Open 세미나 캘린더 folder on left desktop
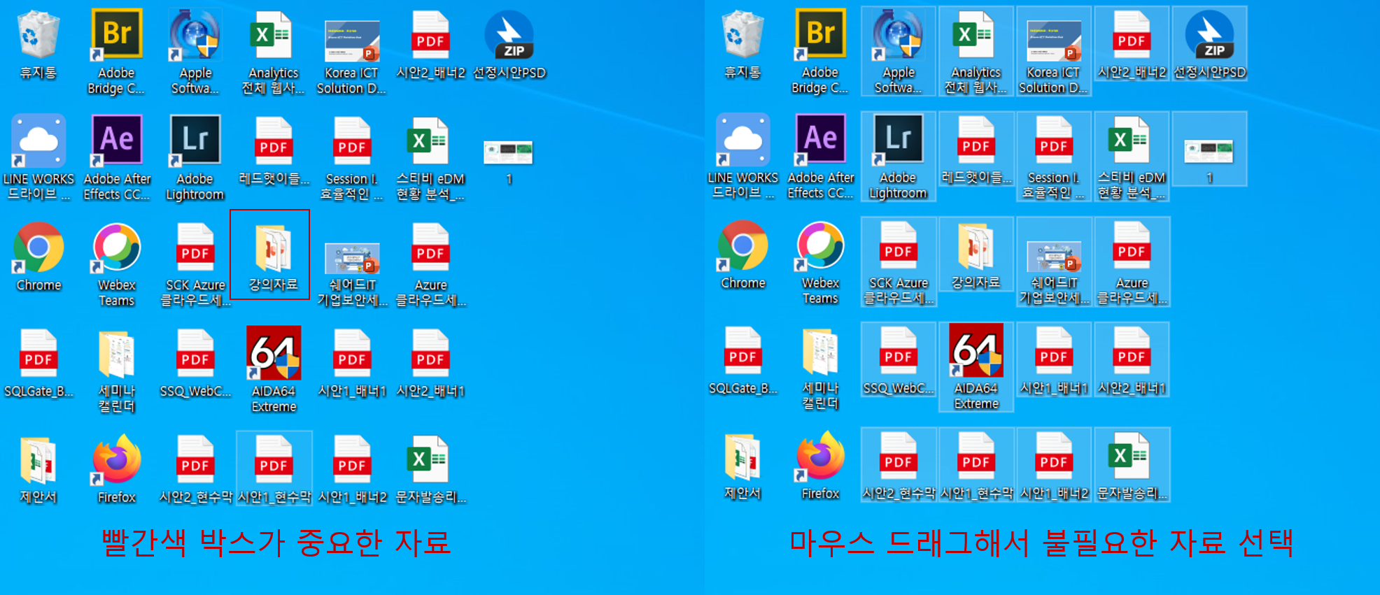The width and height of the screenshot is (1380, 595). [x=116, y=354]
